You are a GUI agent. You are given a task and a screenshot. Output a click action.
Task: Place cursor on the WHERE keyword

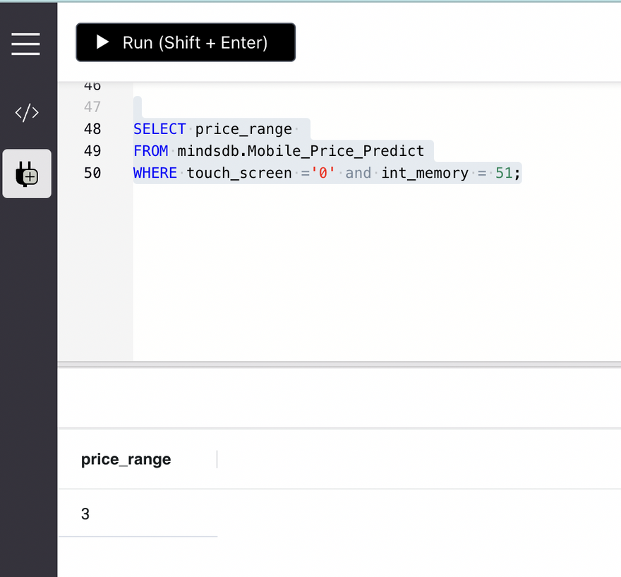155,173
